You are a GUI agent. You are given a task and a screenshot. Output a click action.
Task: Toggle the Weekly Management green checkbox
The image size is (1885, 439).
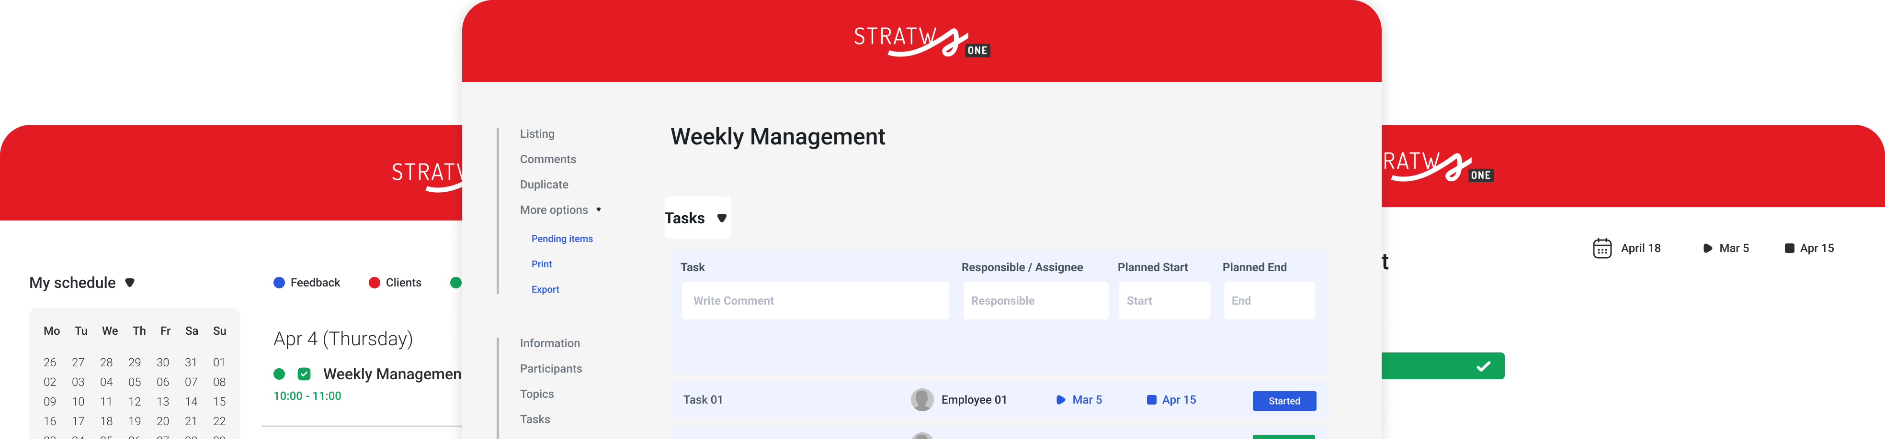pos(305,374)
